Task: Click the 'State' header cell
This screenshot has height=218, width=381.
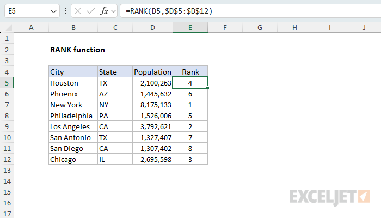Action: (x=115, y=72)
